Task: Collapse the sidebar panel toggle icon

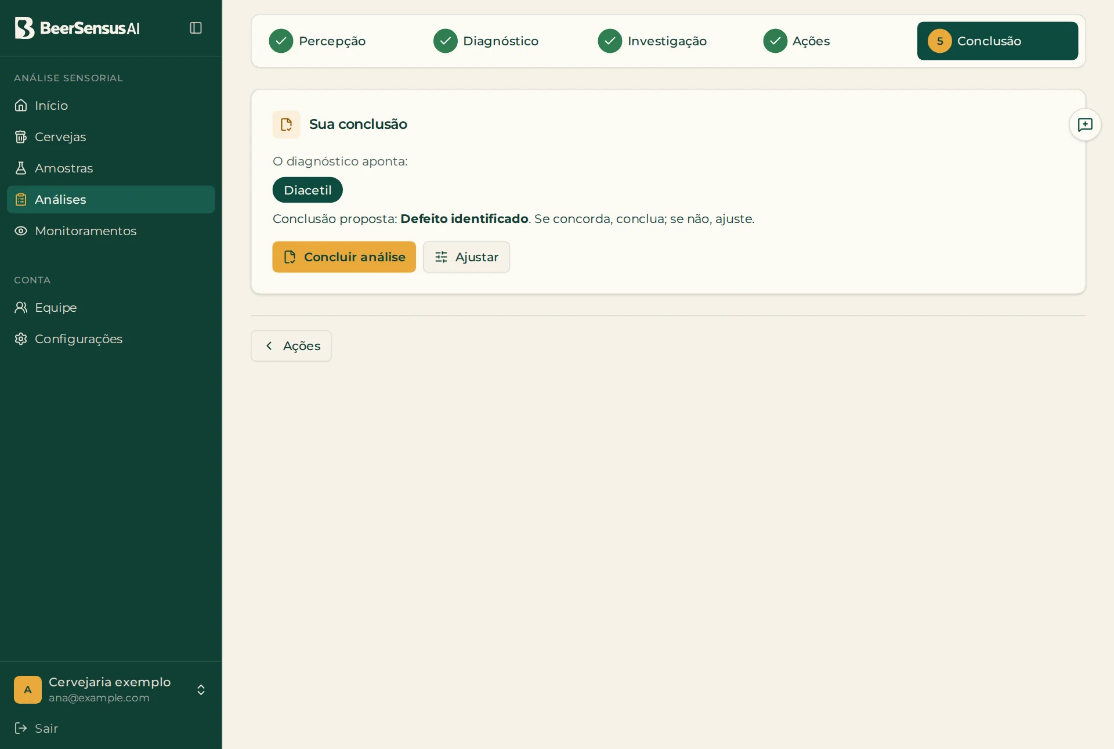Action: [x=196, y=28]
